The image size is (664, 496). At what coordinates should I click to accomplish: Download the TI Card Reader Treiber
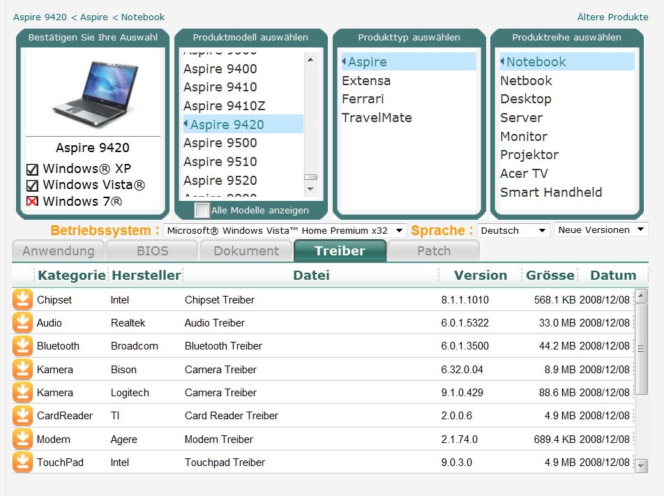click(x=22, y=416)
